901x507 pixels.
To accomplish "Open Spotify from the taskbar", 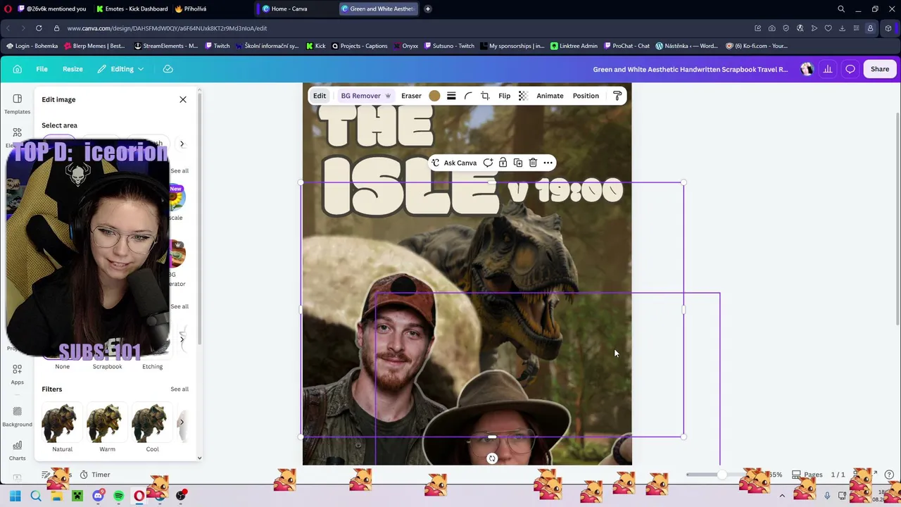I will pos(118,496).
